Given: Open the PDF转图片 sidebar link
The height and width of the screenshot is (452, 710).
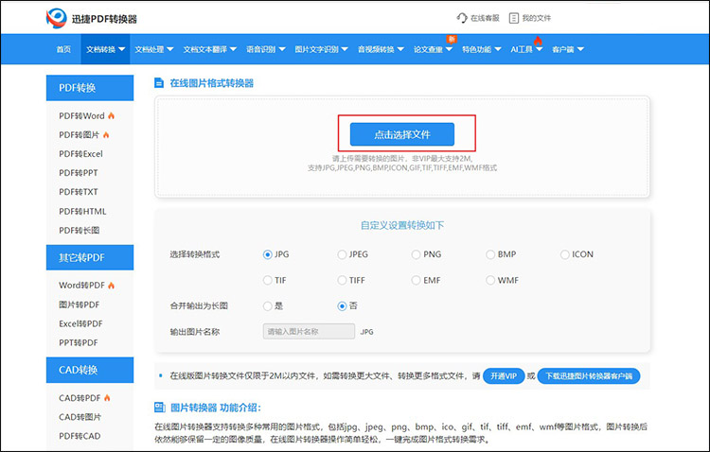Looking at the screenshot, I should pyautogui.click(x=79, y=135).
